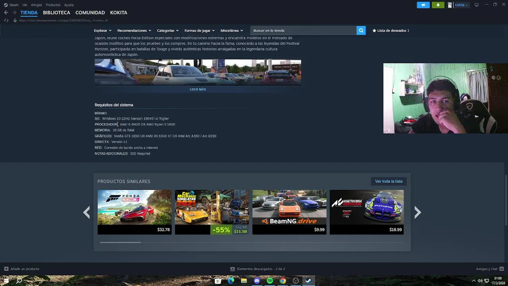
Task: Select the BIBLIOTECA tab
Action: pos(56,13)
